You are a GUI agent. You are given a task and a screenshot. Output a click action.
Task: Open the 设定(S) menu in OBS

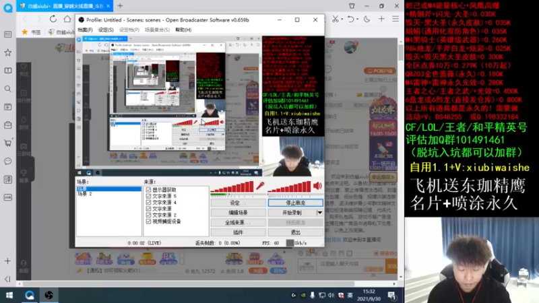click(106, 30)
